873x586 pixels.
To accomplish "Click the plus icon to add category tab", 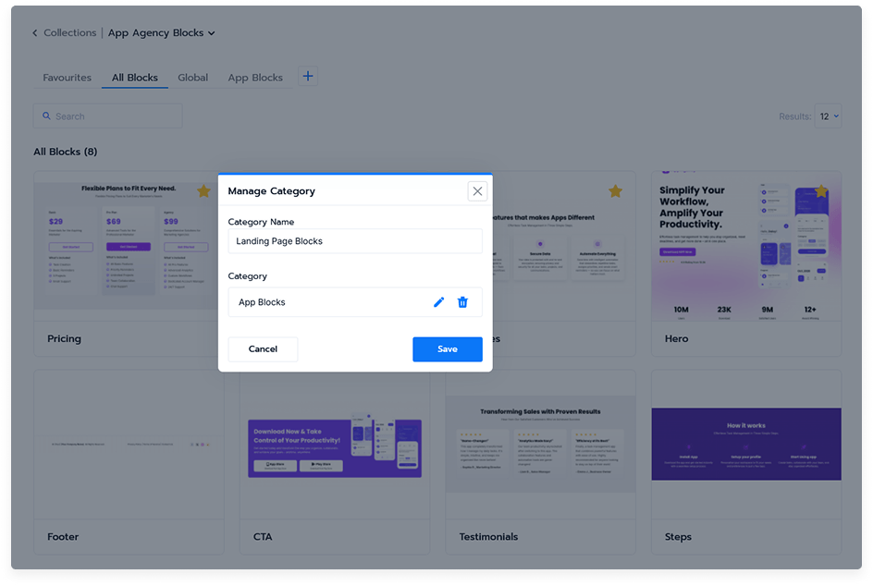I will (307, 77).
